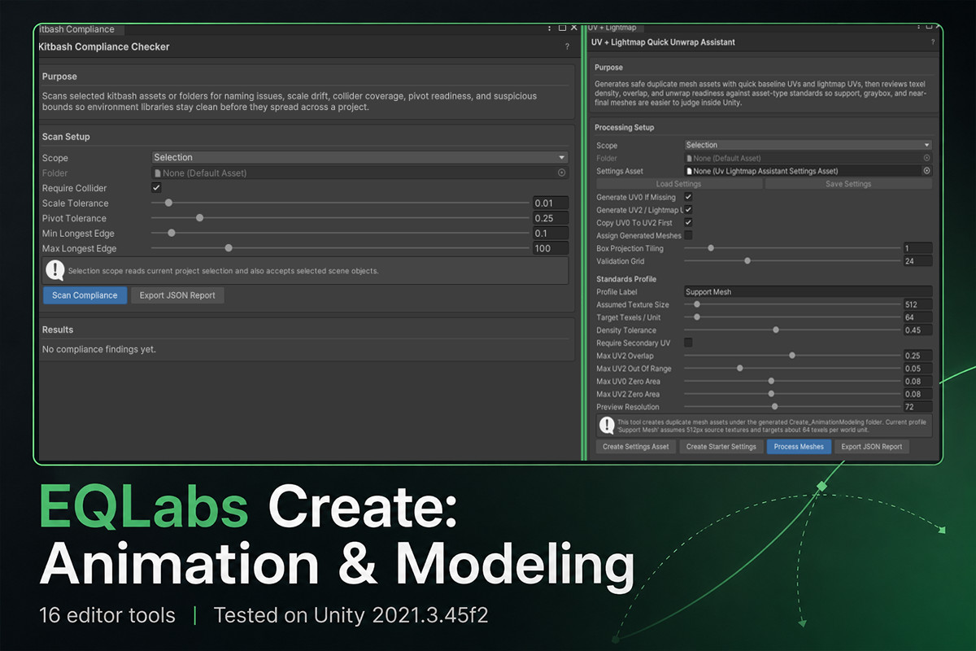Click info icon in Kitbash selection scope note

pos(54,270)
